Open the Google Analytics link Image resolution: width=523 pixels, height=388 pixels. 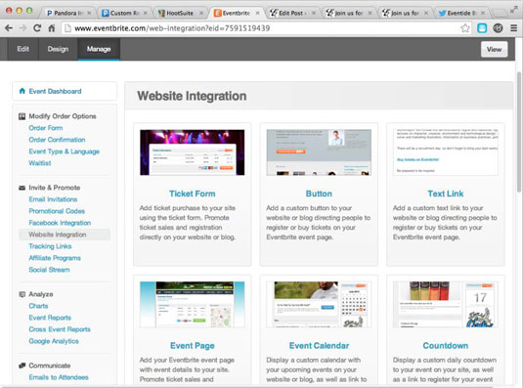(54, 341)
